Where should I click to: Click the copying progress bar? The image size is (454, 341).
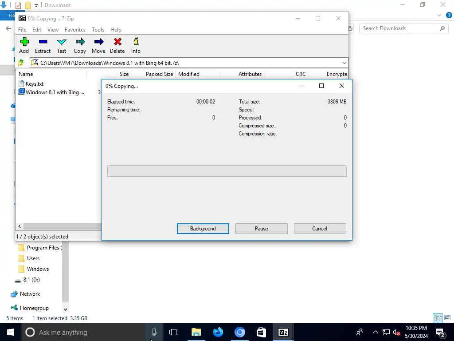pyautogui.click(x=227, y=171)
